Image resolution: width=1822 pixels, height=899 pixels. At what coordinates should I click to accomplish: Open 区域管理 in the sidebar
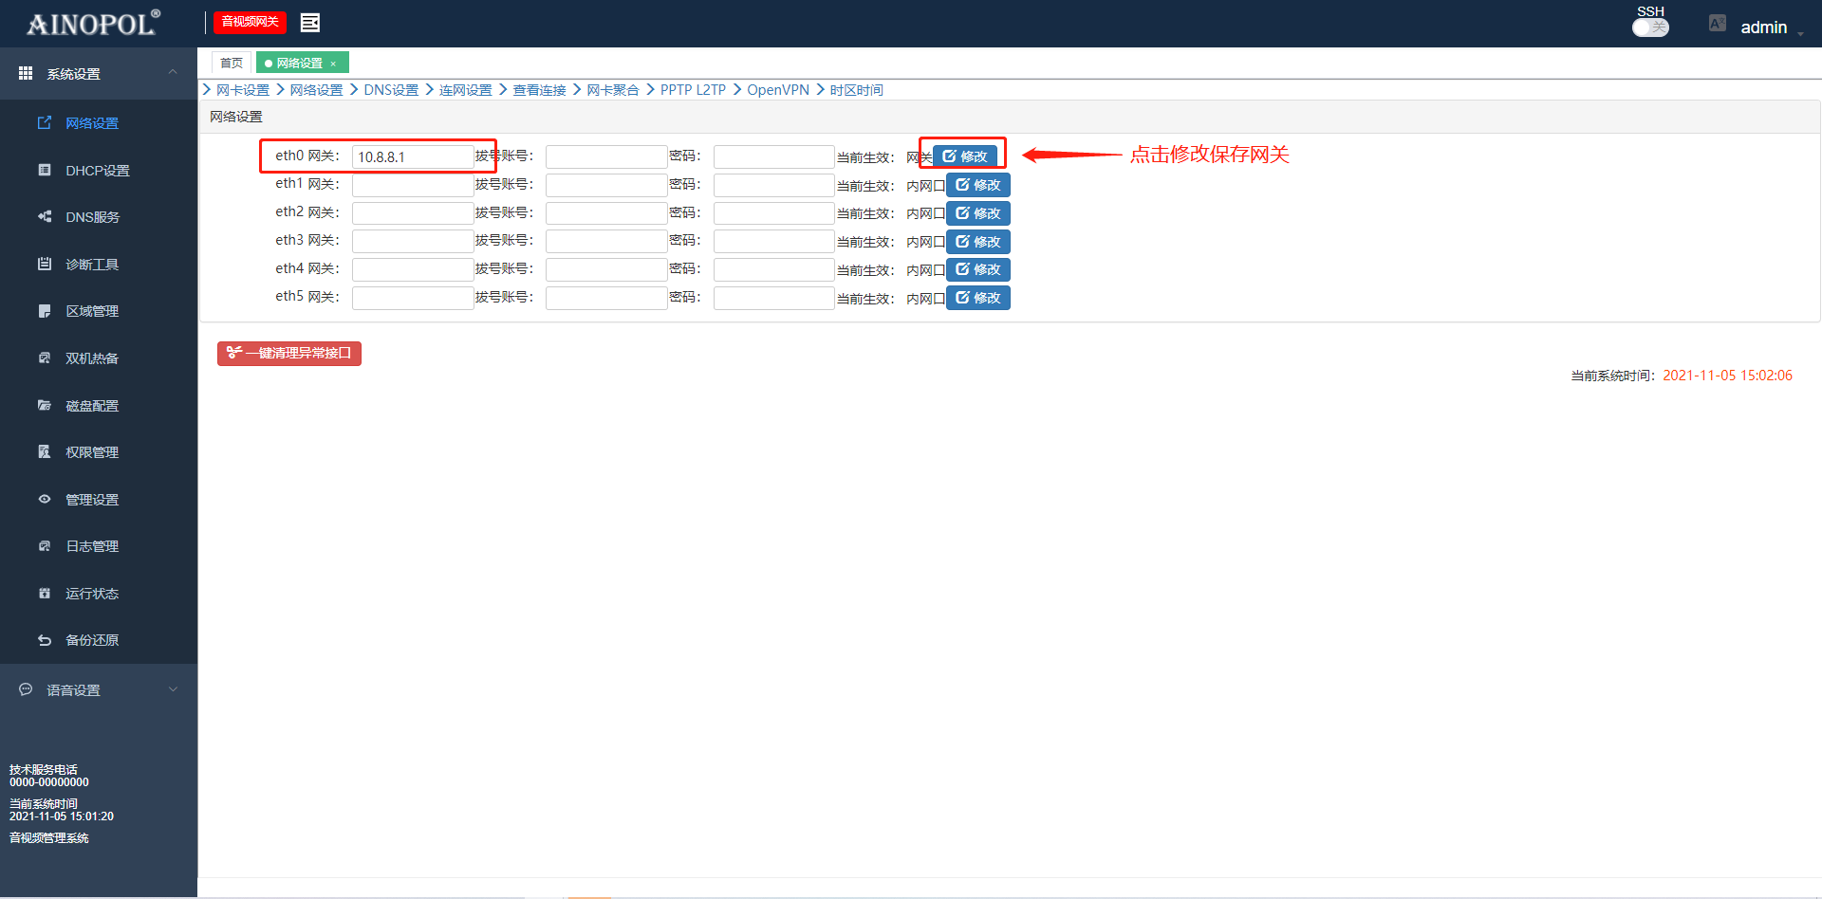coord(92,311)
